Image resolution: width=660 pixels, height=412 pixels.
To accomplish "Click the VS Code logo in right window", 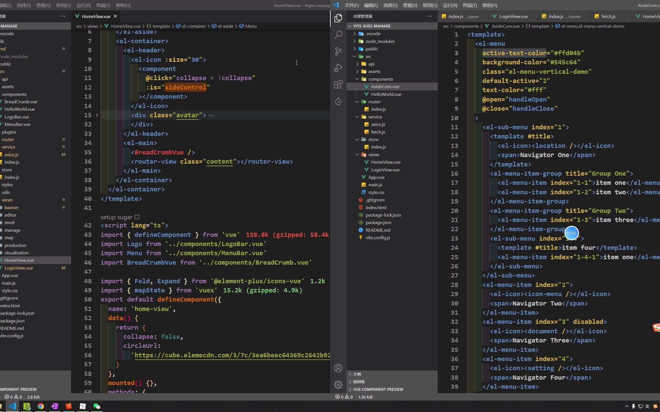I will (x=336, y=5).
